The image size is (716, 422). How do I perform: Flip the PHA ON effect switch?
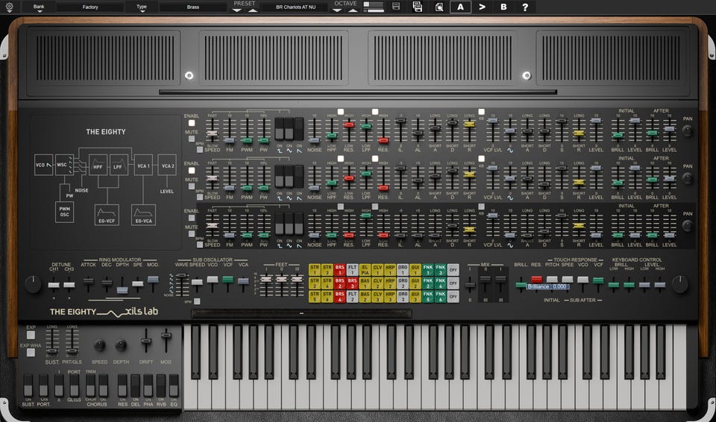click(148, 385)
